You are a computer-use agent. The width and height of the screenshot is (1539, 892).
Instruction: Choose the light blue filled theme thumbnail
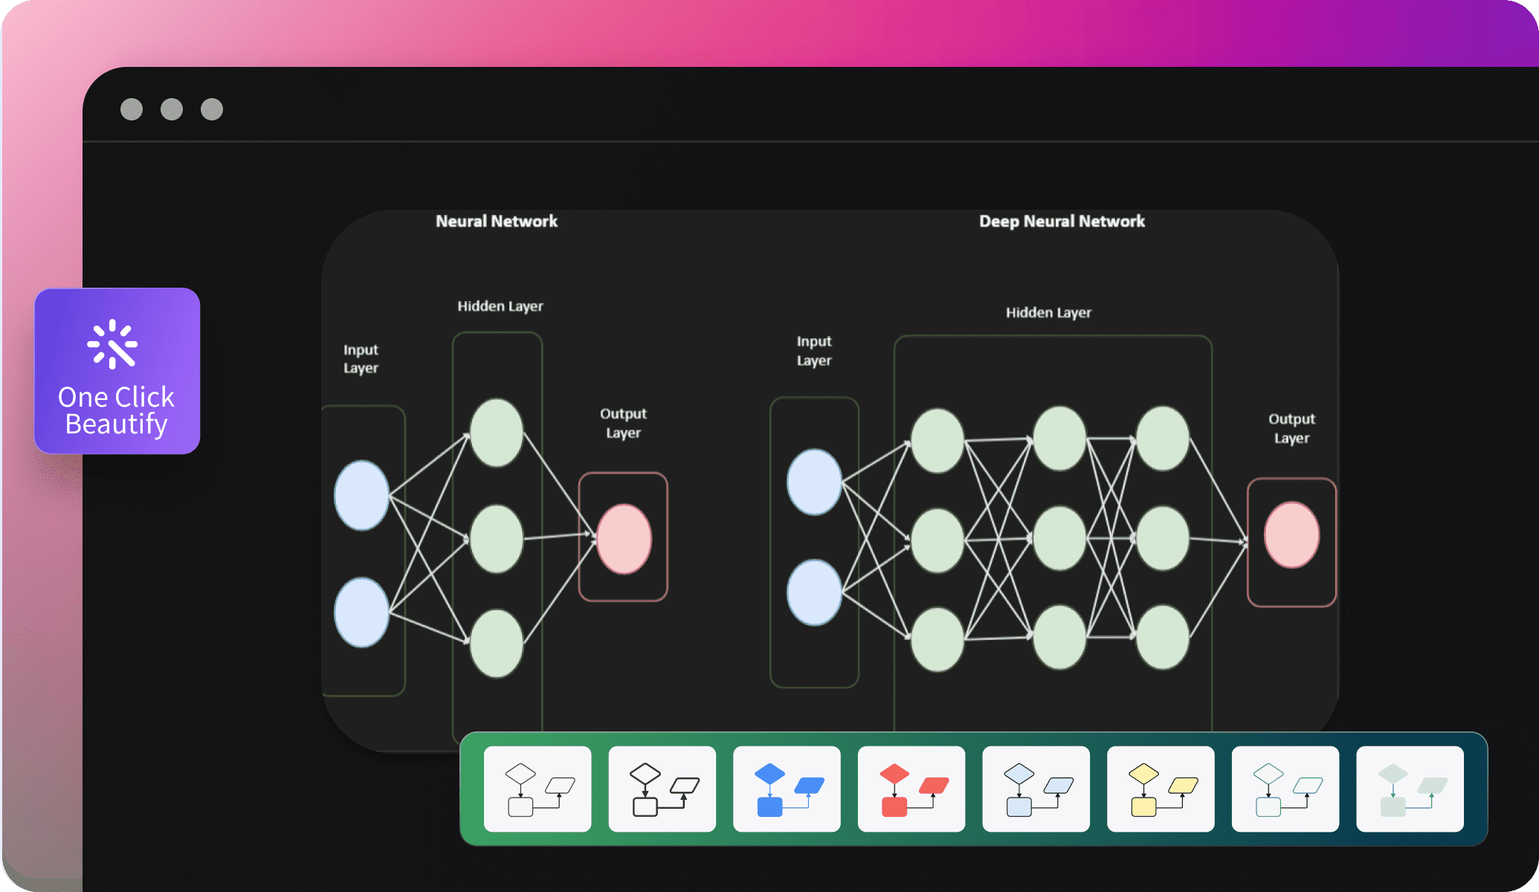(x=1036, y=789)
